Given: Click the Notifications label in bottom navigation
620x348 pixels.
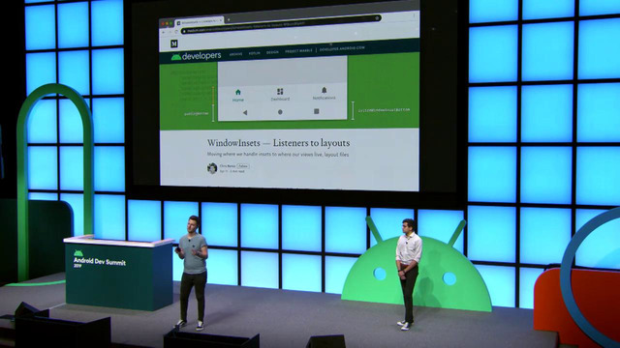Looking at the screenshot, I should point(325,98).
